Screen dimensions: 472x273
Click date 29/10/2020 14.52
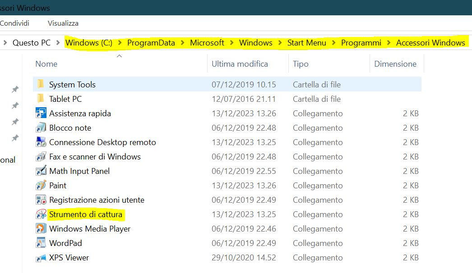click(244, 258)
